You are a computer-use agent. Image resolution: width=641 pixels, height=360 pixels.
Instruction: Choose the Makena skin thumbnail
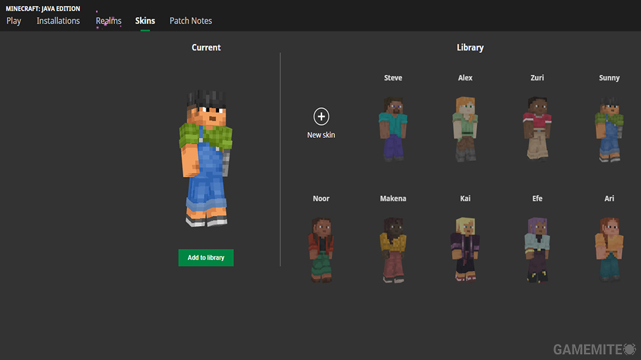tap(393, 250)
